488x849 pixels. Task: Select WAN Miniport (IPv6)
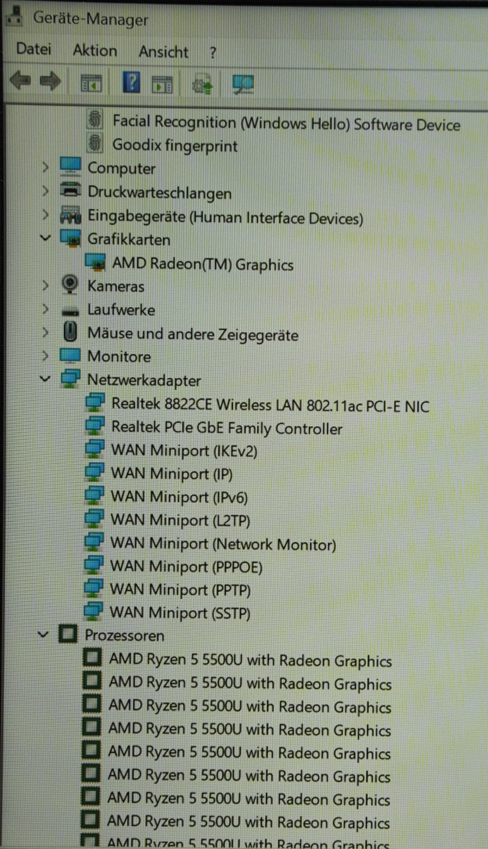click(x=179, y=497)
